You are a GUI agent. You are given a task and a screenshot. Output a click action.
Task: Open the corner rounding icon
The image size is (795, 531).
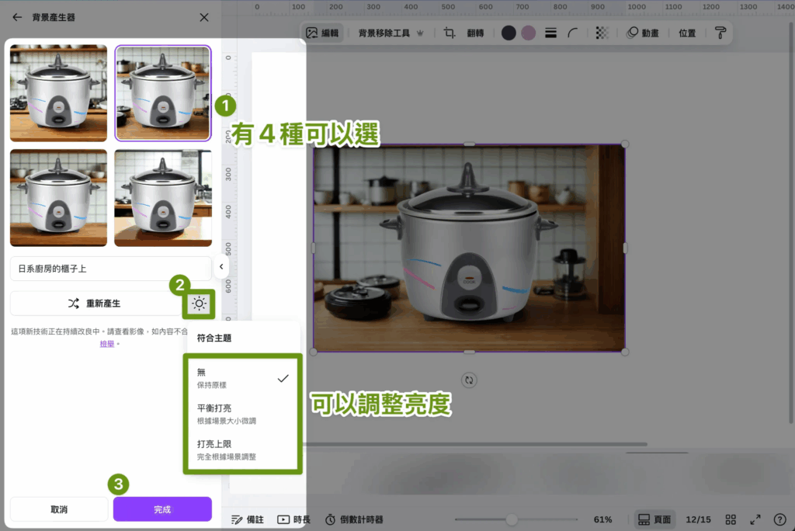point(573,33)
